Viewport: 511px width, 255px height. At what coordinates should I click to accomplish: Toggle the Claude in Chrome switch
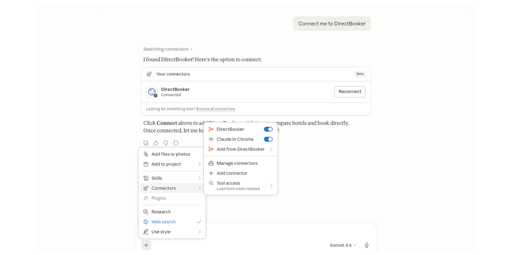[268, 139]
